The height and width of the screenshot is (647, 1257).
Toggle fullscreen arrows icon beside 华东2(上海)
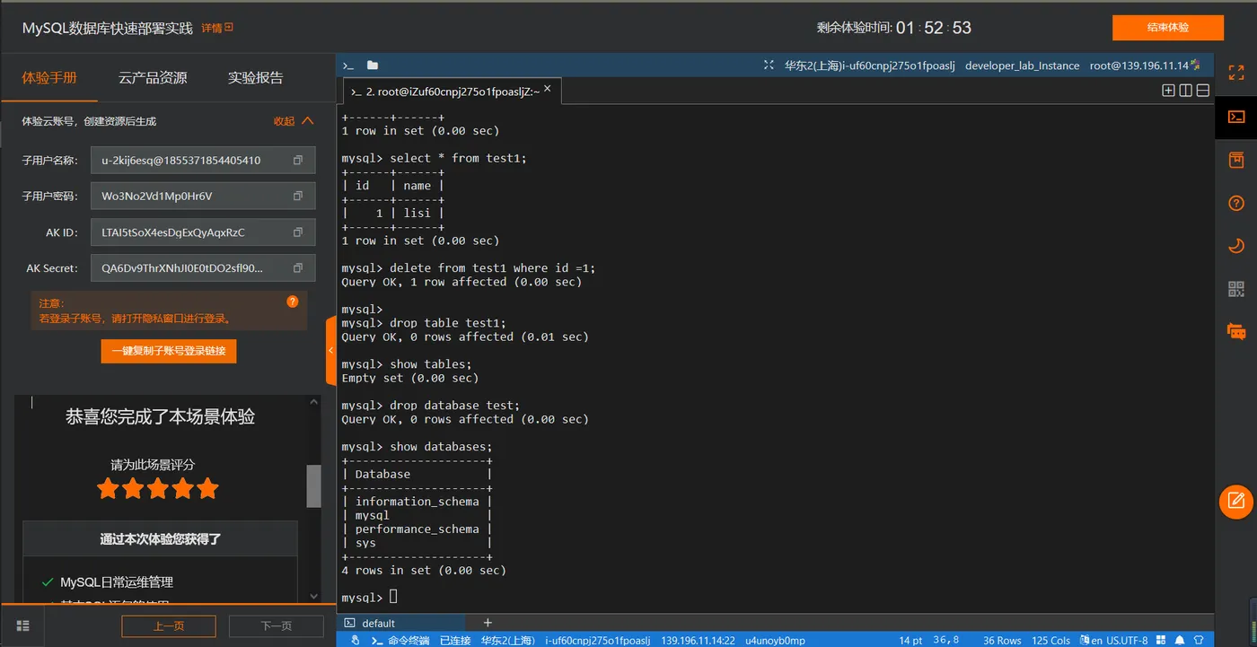click(x=769, y=66)
